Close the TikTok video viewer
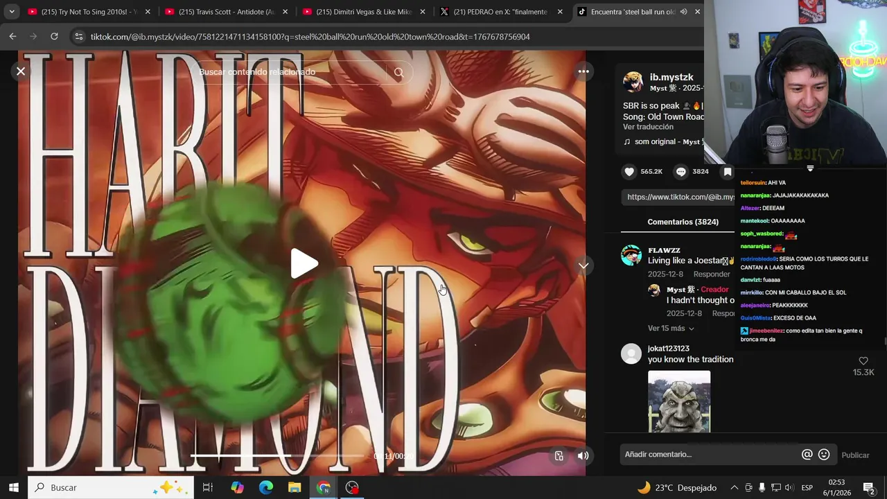 coord(21,71)
